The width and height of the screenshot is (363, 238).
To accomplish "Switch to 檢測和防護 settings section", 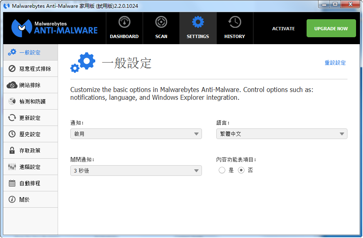I will [x=32, y=101].
